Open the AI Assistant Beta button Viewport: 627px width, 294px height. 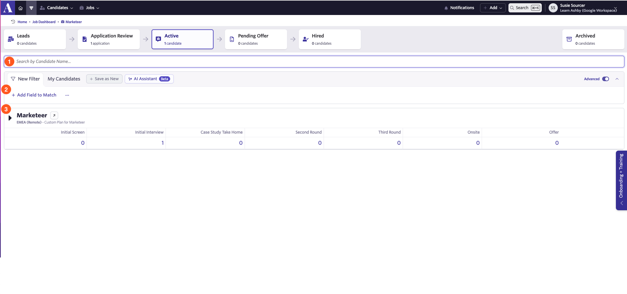pyautogui.click(x=149, y=79)
